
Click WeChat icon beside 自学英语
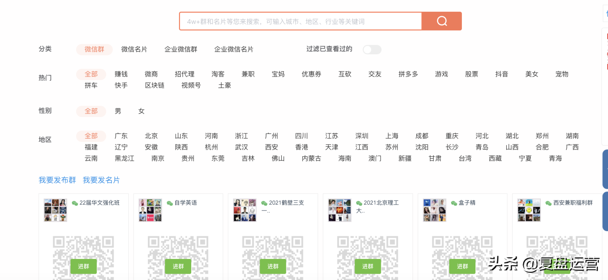coord(170,203)
